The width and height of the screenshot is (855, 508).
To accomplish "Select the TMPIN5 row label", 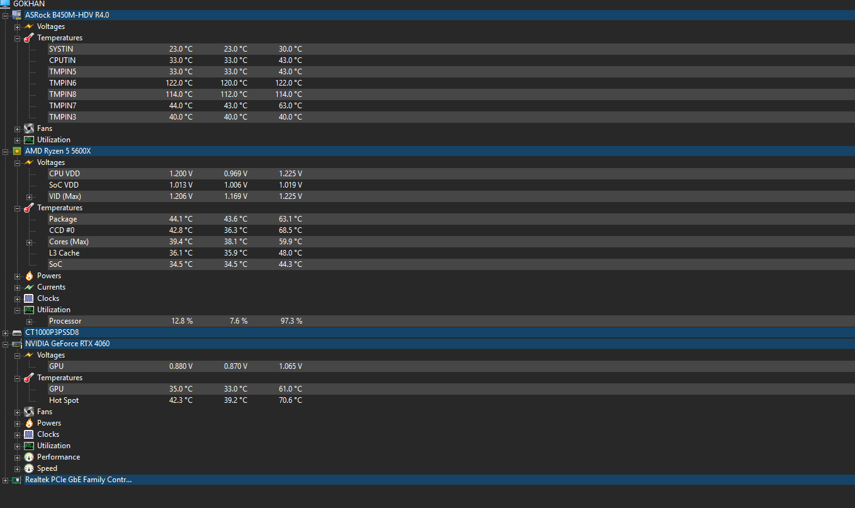I will [x=63, y=72].
